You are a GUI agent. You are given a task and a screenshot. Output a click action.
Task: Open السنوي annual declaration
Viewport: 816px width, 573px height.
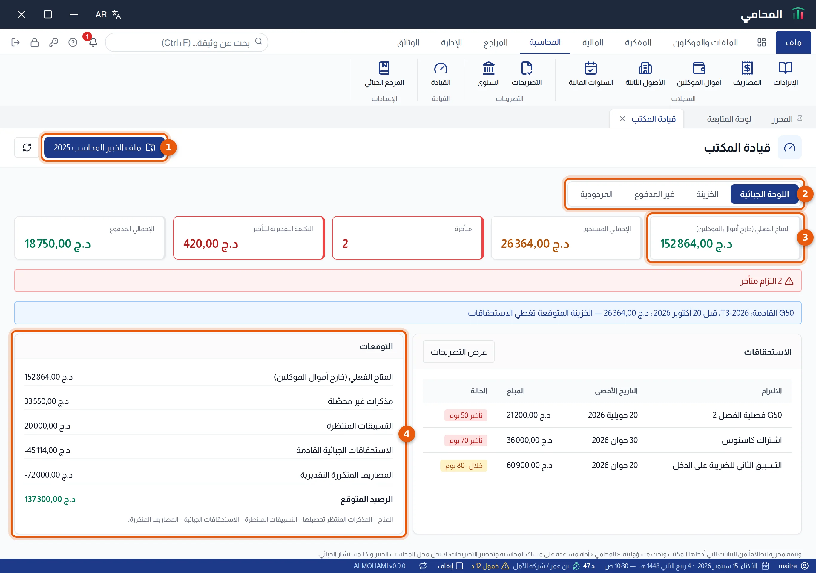point(488,73)
